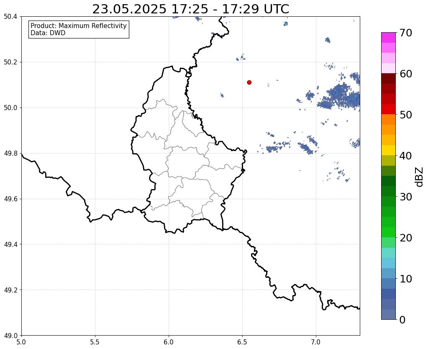Viewport: 428px width, 349px height.
Task: Click the 20 dBZ colorbar label
Action: tap(406, 238)
